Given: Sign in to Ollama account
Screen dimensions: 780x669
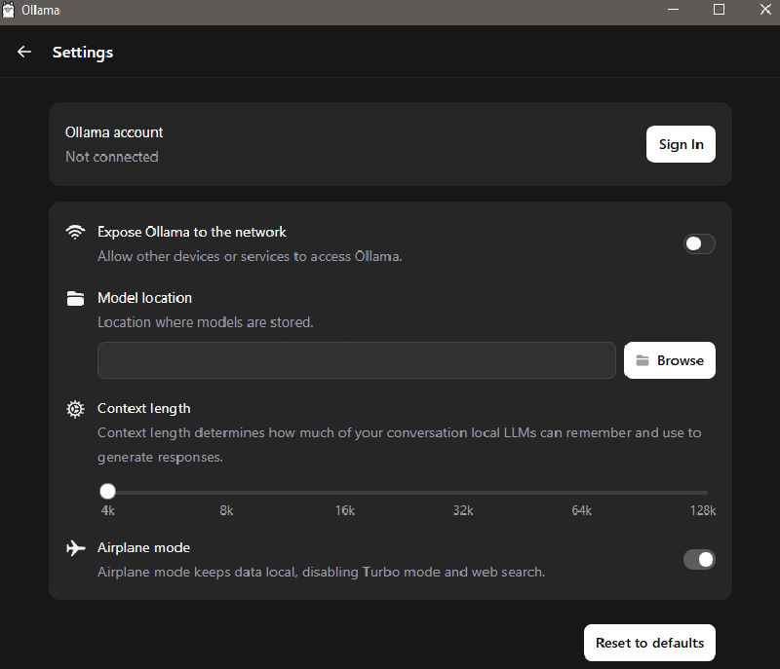Looking at the screenshot, I should point(681,144).
